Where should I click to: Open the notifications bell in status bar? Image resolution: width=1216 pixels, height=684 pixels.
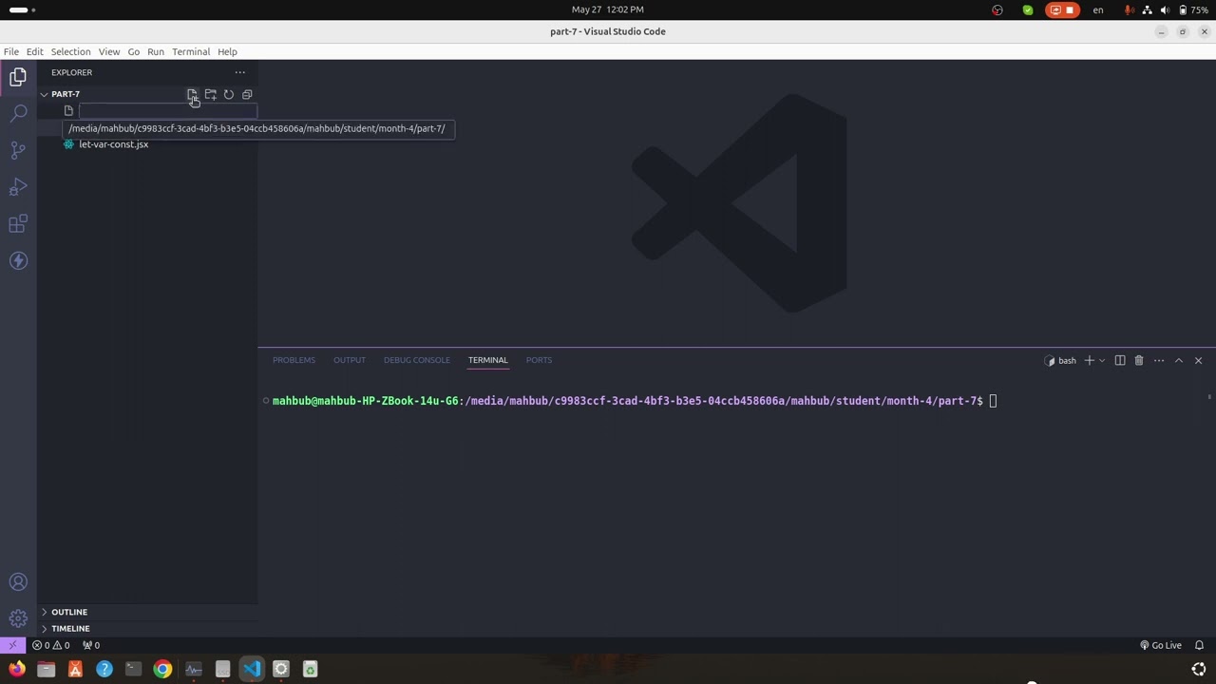[1199, 645]
